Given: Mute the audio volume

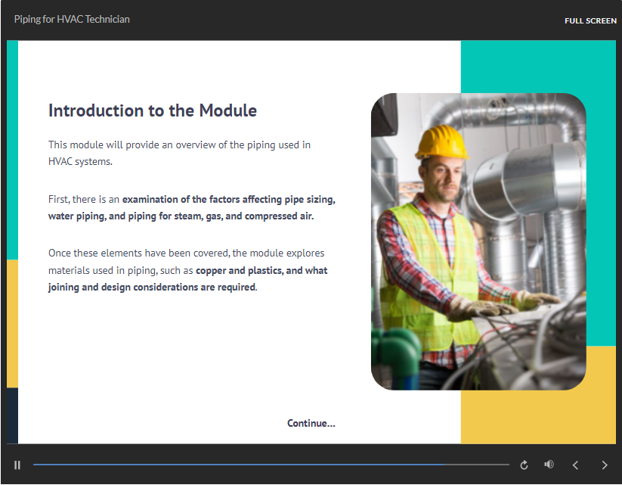Looking at the screenshot, I should click(549, 465).
